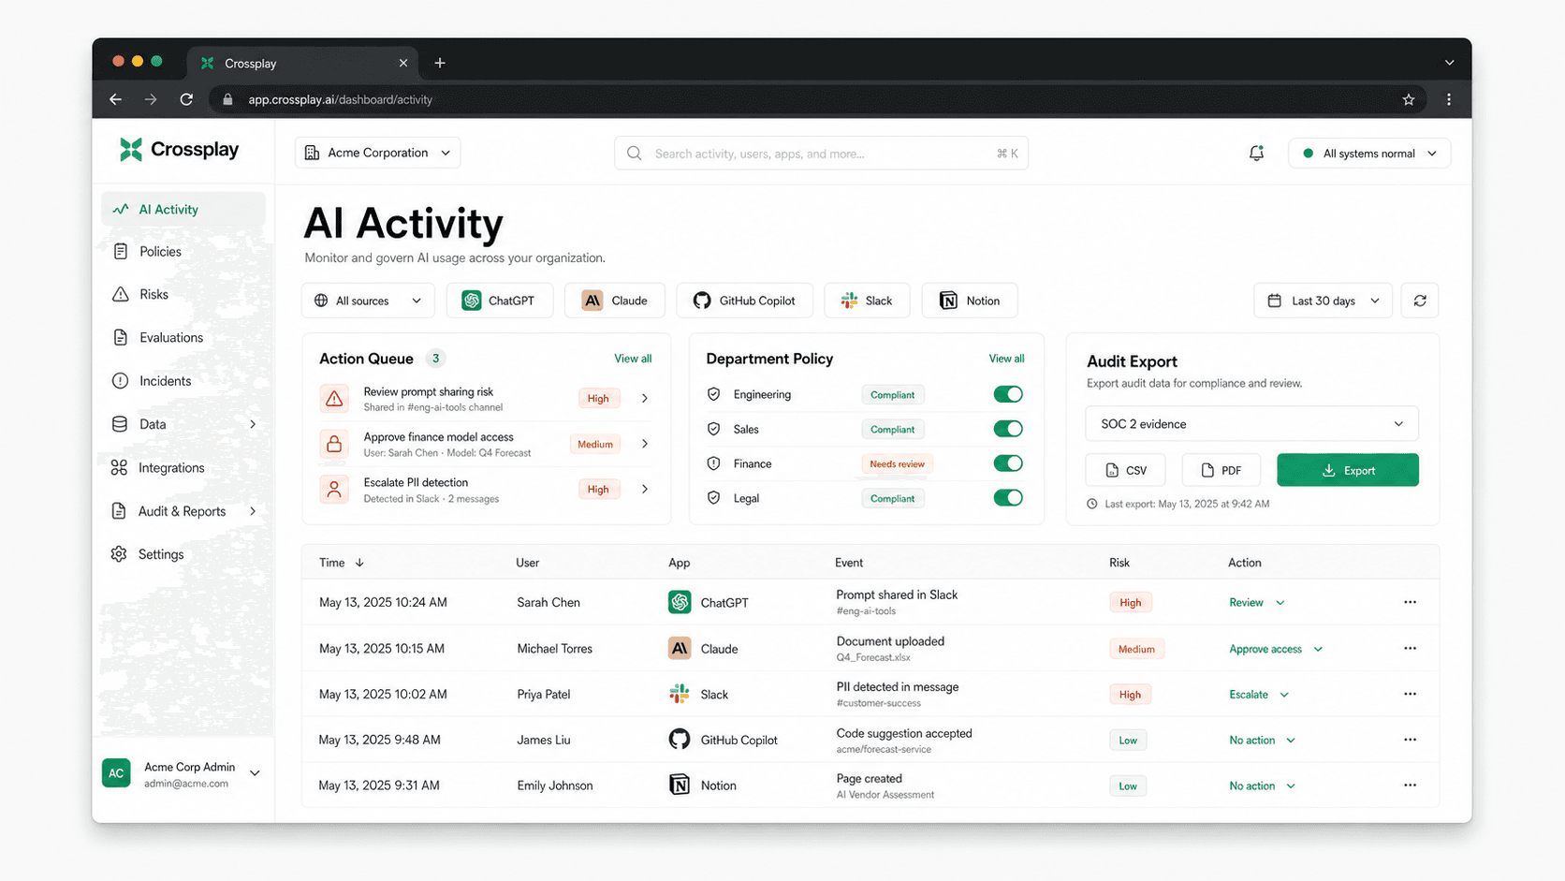The height and width of the screenshot is (881, 1565).
Task: Open All systems normal status dropdown
Action: (1369, 154)
